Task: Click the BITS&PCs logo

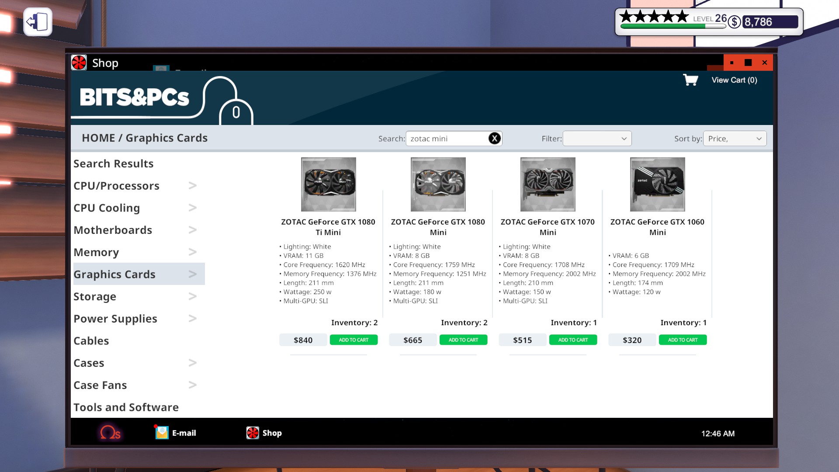Action: tap(135, 97)
